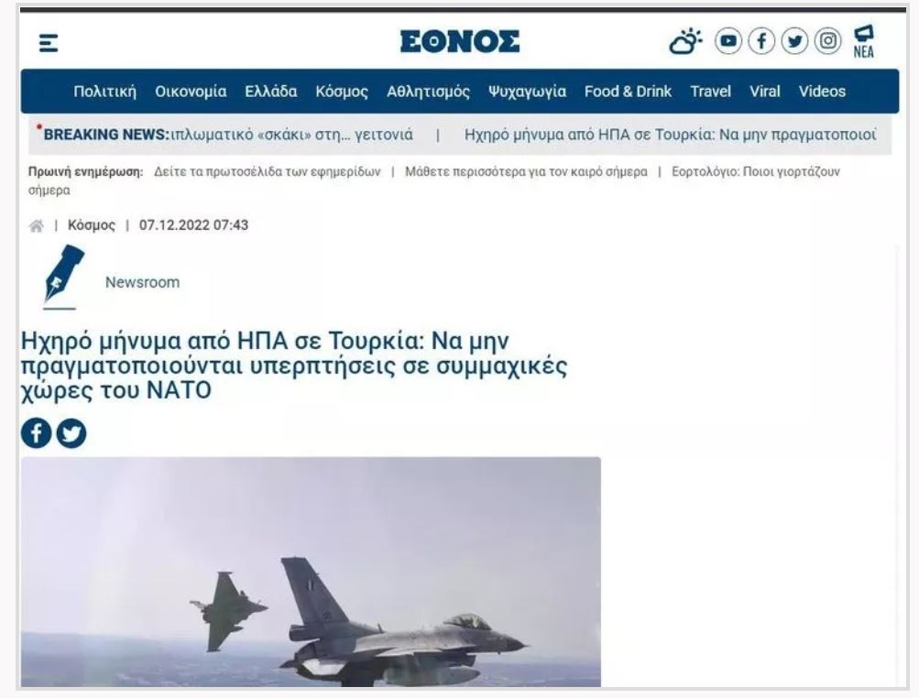Open the Πολιτική menu section
Screen dimensions: 919x698
[105, 92]
